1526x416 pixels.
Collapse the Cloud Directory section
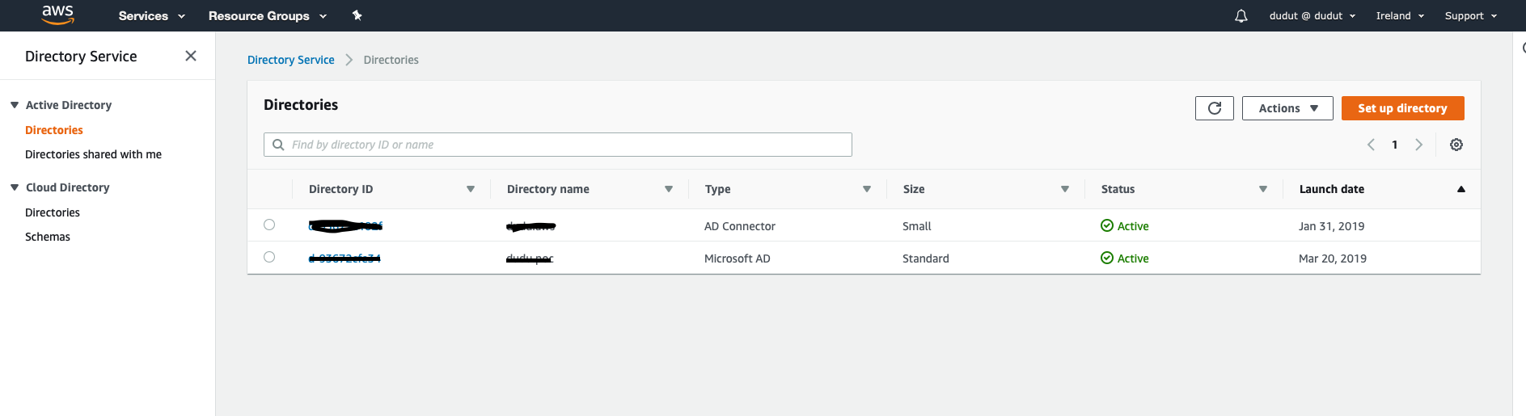tap(15, 187)
